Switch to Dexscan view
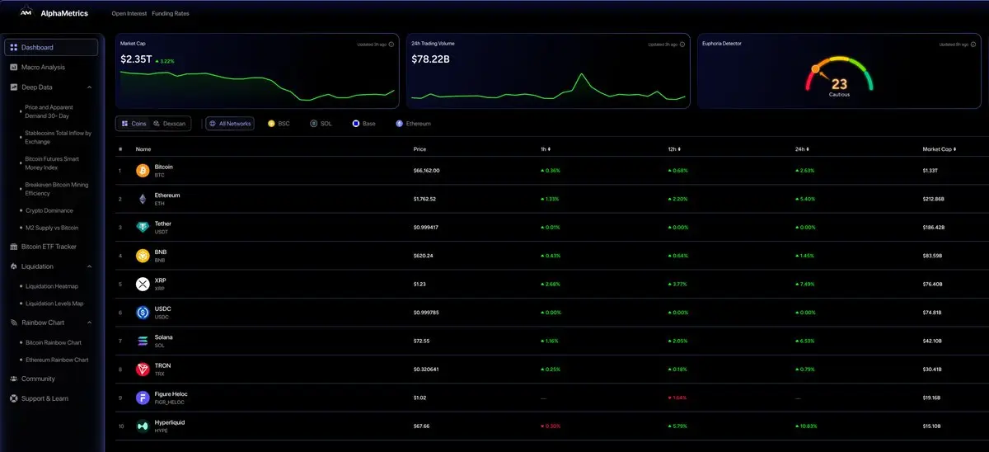The height and width of the screenshot is (452, 989). tap(171, 124)
